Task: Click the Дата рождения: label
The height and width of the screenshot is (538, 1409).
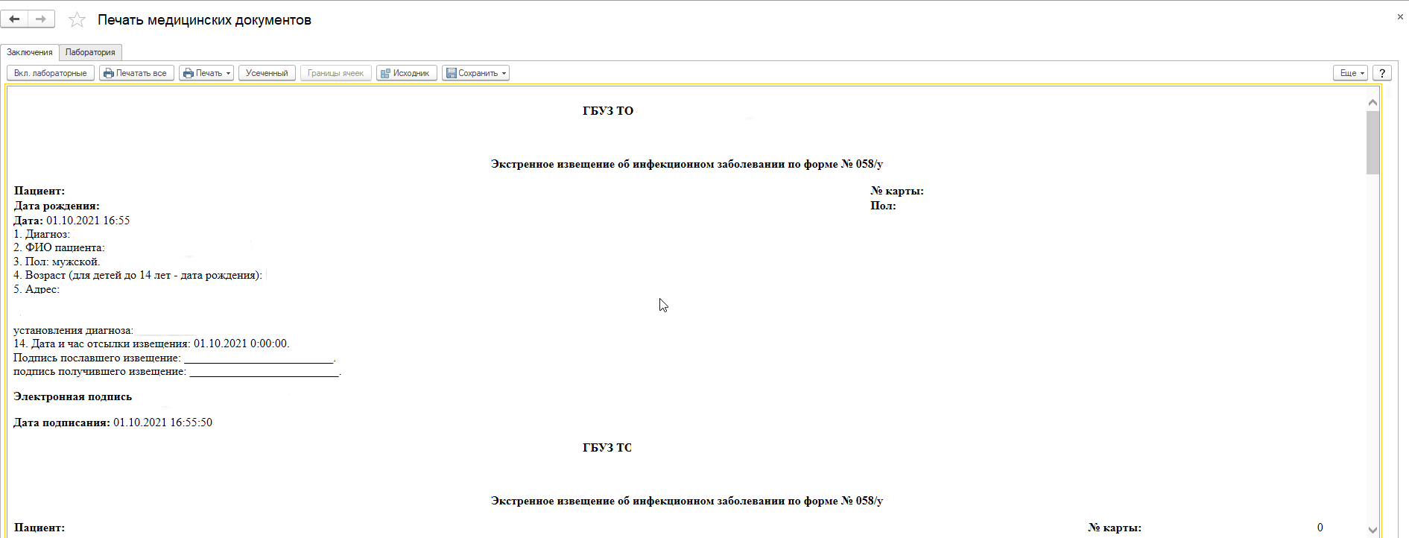Action: [x=57, y=206]
